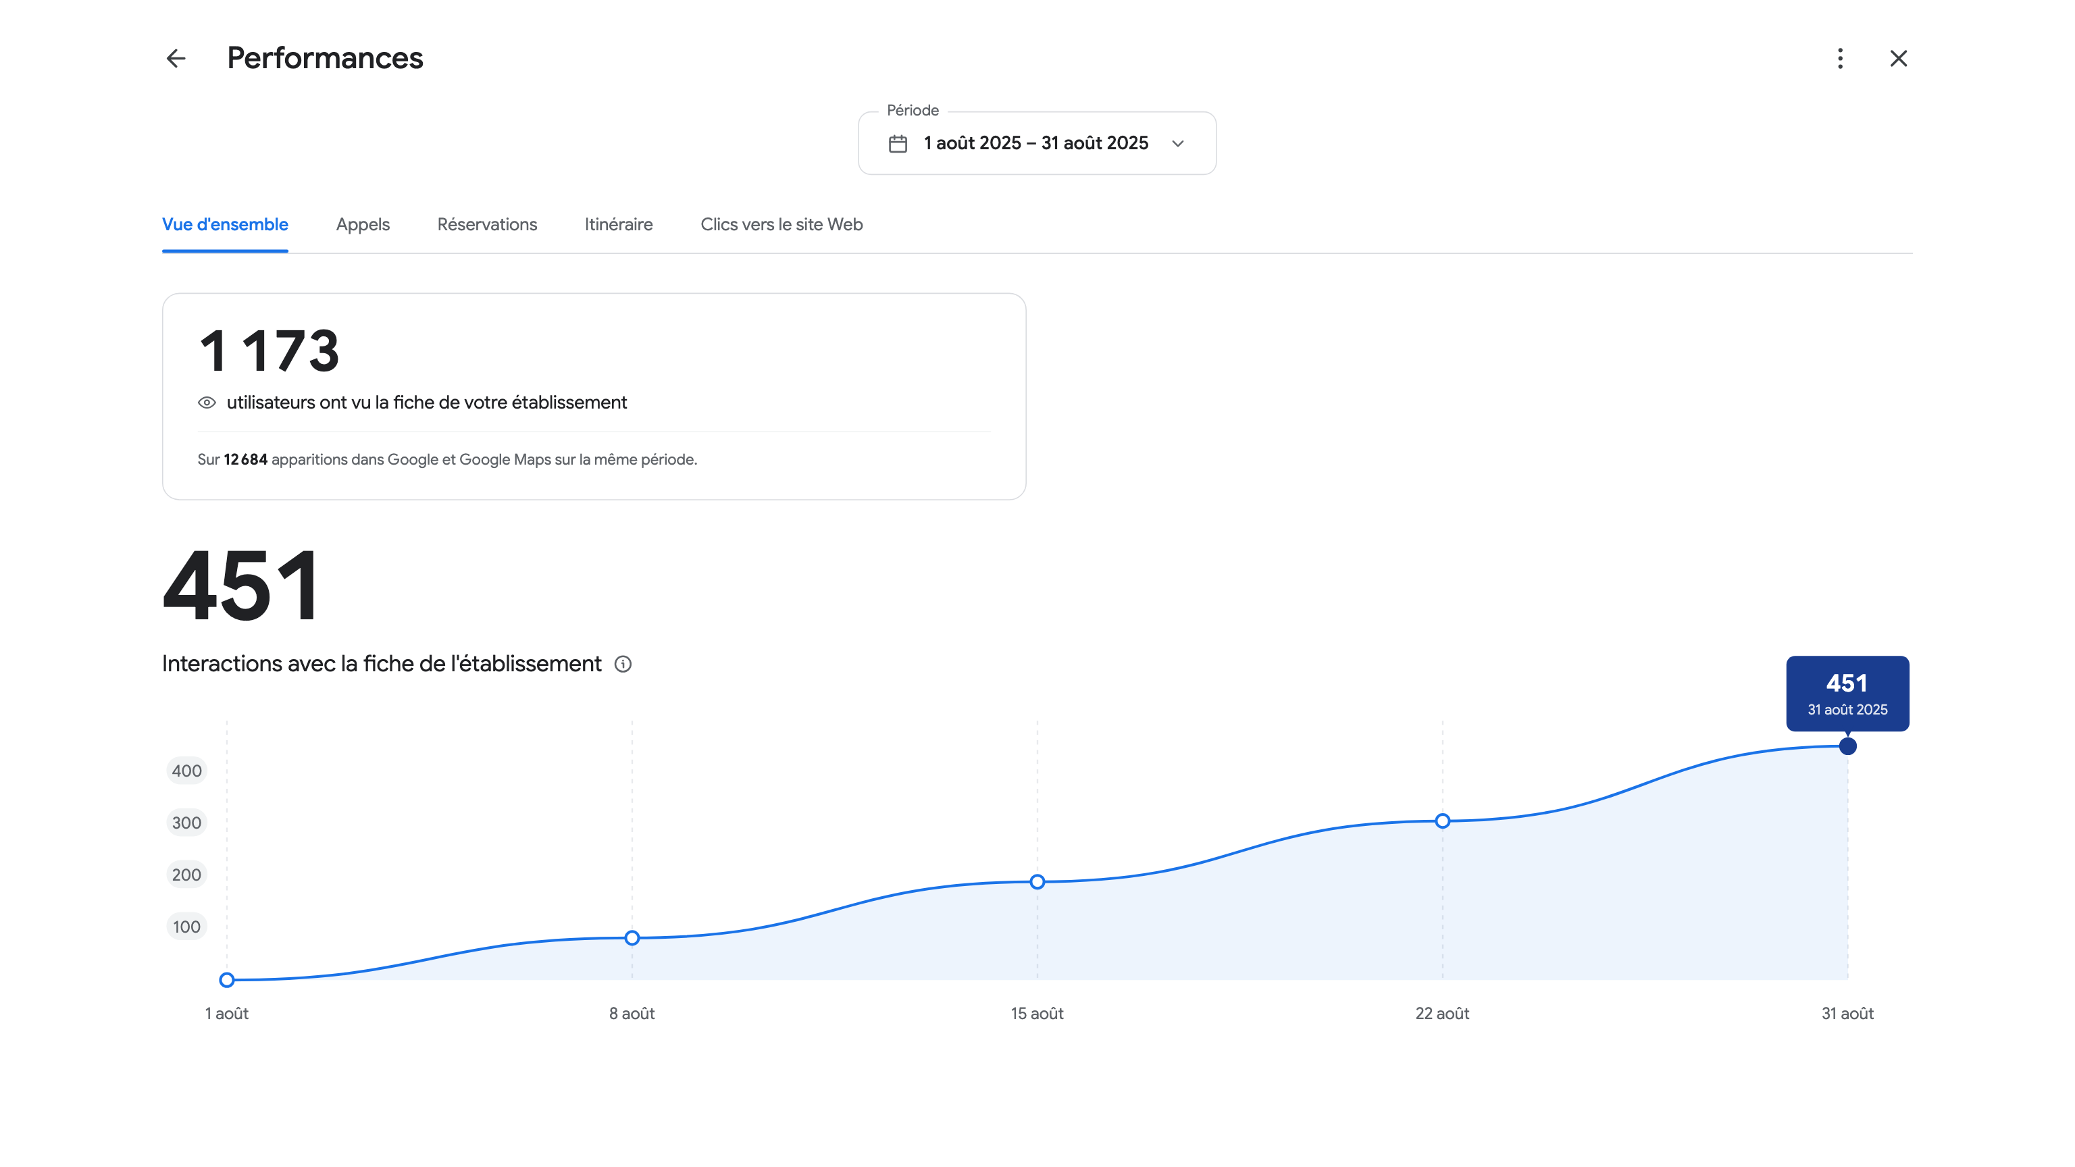
Task: Click the 'Interactions avec la fiche de l'établissement' heading
Action: pos(382,664)
